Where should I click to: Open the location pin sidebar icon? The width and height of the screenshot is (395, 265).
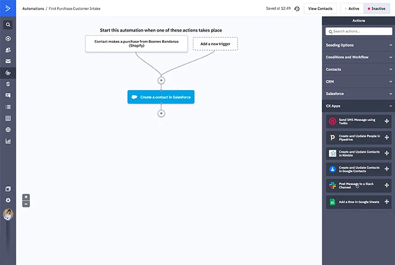[8, 38]
